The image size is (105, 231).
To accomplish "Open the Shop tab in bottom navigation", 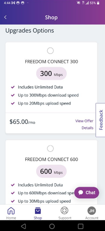I will [x=38, y=213].
